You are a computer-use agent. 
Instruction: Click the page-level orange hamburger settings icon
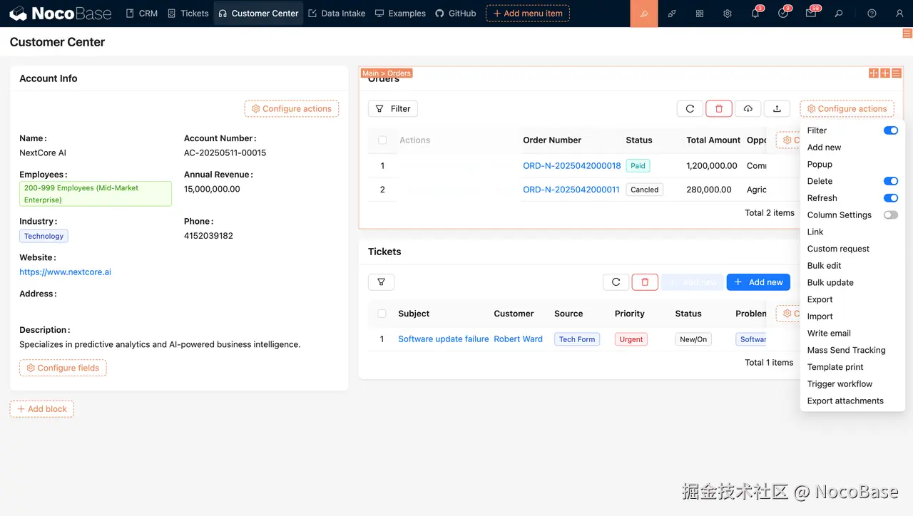(907, 33)
